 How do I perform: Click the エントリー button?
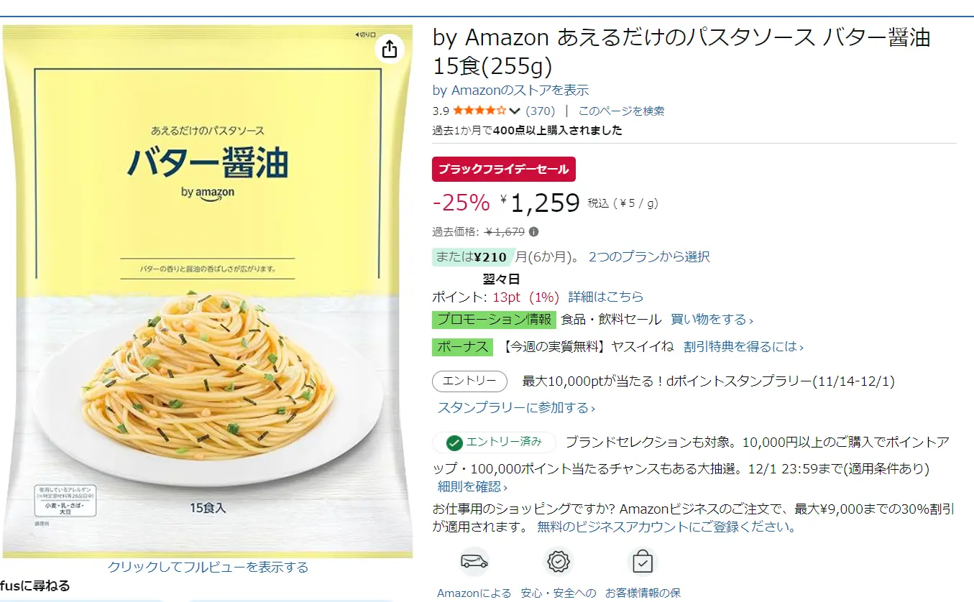click(469, 381)
